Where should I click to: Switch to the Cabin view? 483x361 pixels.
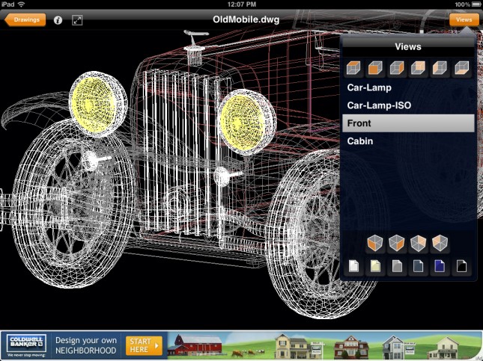click(x=408, y=141)
